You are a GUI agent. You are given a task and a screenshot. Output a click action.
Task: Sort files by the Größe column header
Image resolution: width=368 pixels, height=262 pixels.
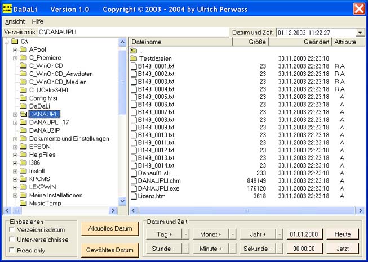pyautogui.click(x=258, y=42)
